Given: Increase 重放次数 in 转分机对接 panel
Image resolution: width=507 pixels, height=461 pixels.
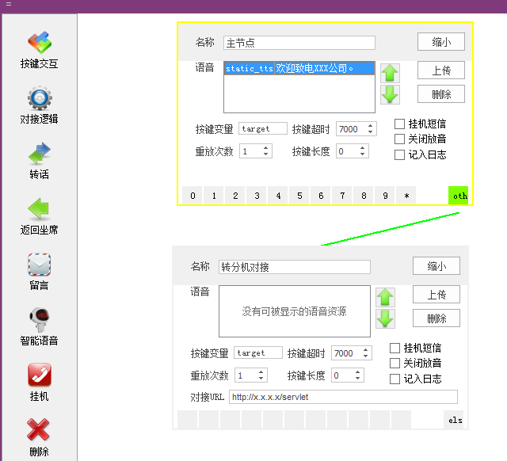Looking at the screenshot, I should point(261,372).
